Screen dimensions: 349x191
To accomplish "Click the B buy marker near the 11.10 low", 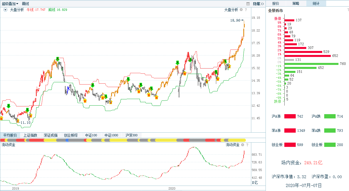I will click(x=17, y=121).
